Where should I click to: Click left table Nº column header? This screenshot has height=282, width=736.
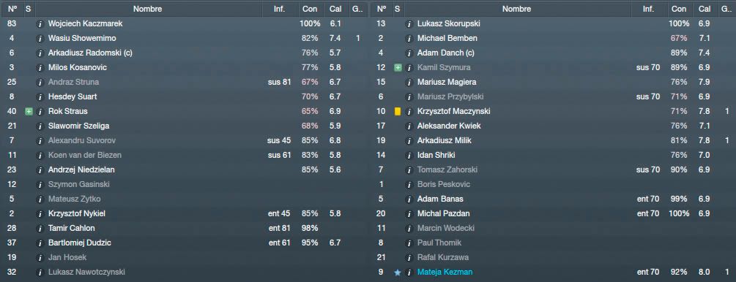[x=12, y=9]
